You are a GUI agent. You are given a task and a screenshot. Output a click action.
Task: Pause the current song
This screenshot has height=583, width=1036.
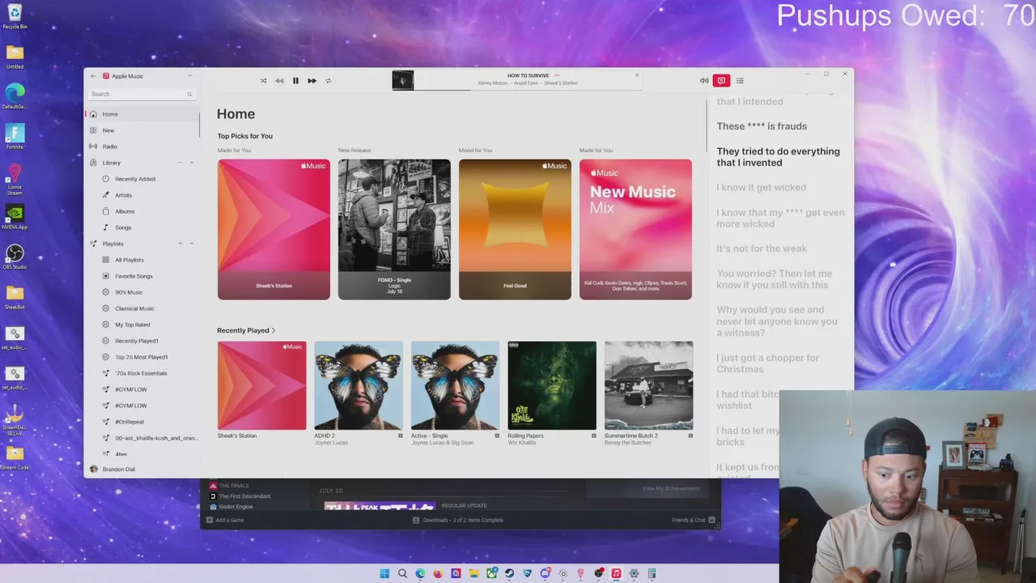click(295, 81)
